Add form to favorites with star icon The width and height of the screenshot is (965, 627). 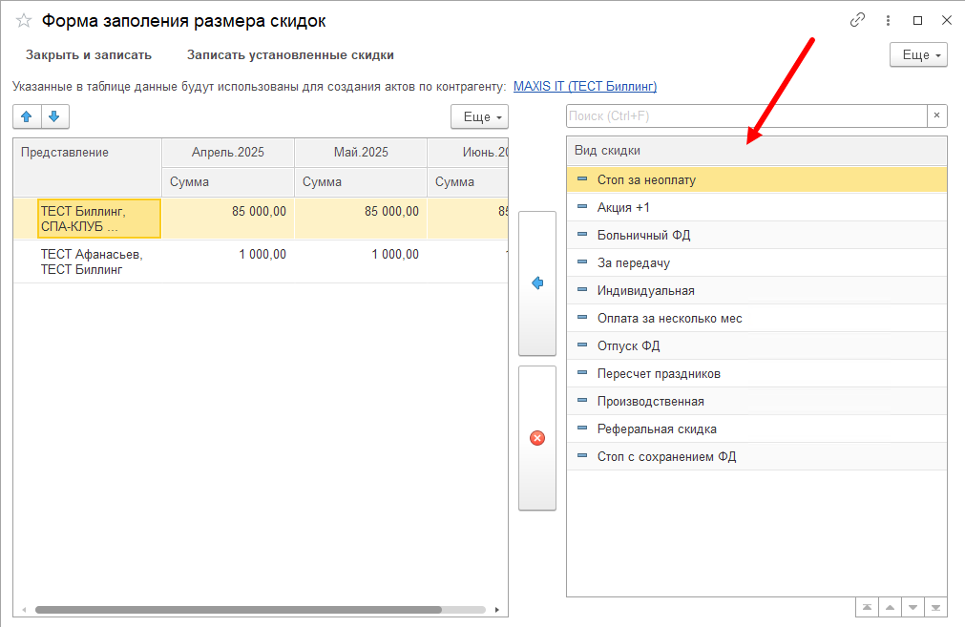24,21
